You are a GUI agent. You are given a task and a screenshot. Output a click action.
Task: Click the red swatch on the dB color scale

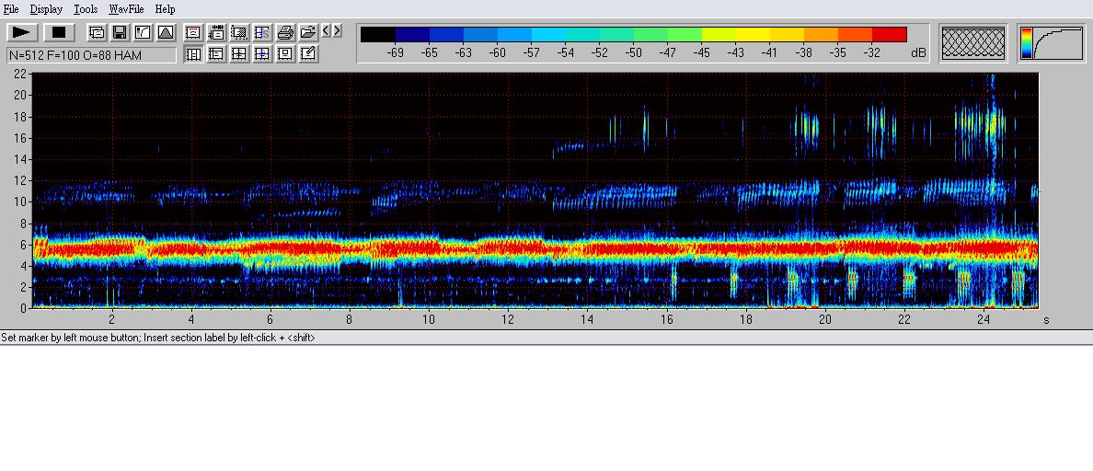[x=889, y=35]
